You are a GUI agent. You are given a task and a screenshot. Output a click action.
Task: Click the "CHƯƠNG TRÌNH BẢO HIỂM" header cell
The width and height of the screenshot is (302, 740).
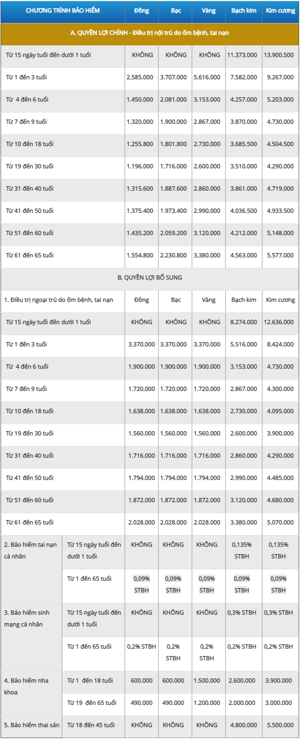tap(63, 11)
